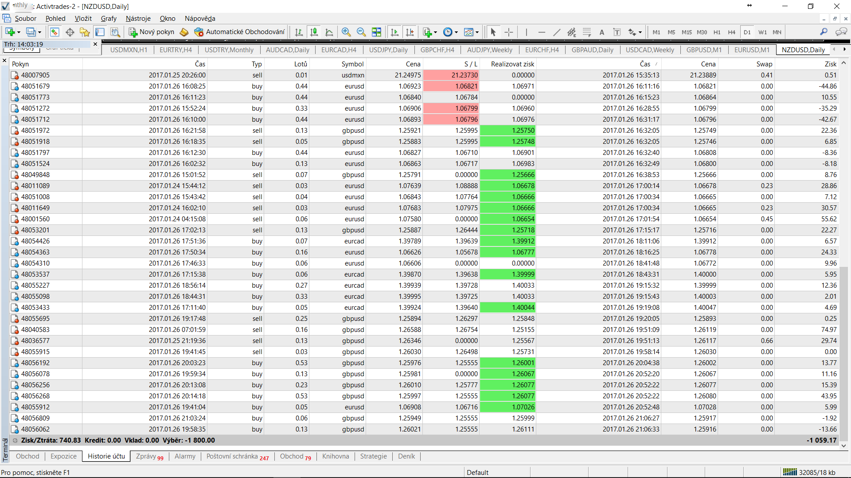Toggle chart auto scroll icon
The height and width of the screenshot is (478, 851).
pyautogui.click(x=394, y=32)
